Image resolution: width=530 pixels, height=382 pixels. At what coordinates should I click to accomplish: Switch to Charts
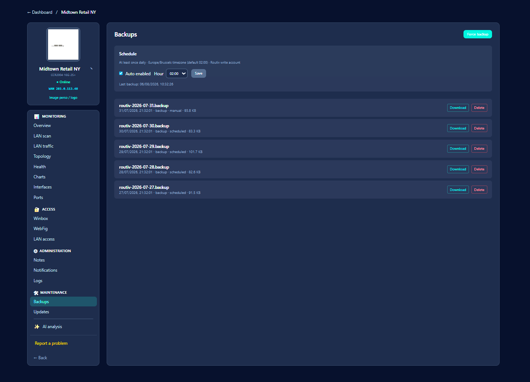[63, 177]
